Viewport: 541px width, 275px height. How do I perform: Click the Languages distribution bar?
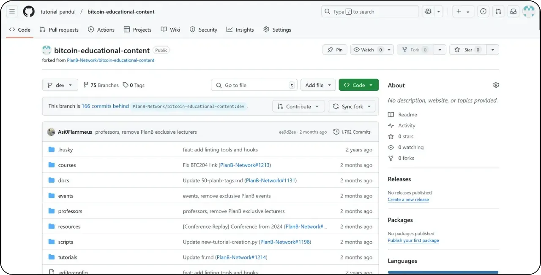click(443, 272)
